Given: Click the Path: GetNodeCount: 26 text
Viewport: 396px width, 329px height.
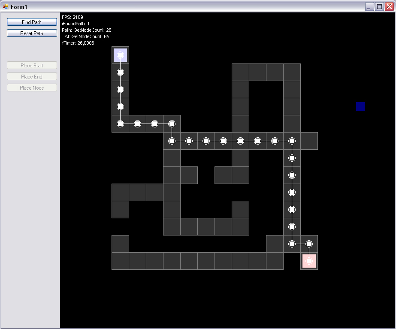Looking at the screenshot, I should [x=87, y=30].
